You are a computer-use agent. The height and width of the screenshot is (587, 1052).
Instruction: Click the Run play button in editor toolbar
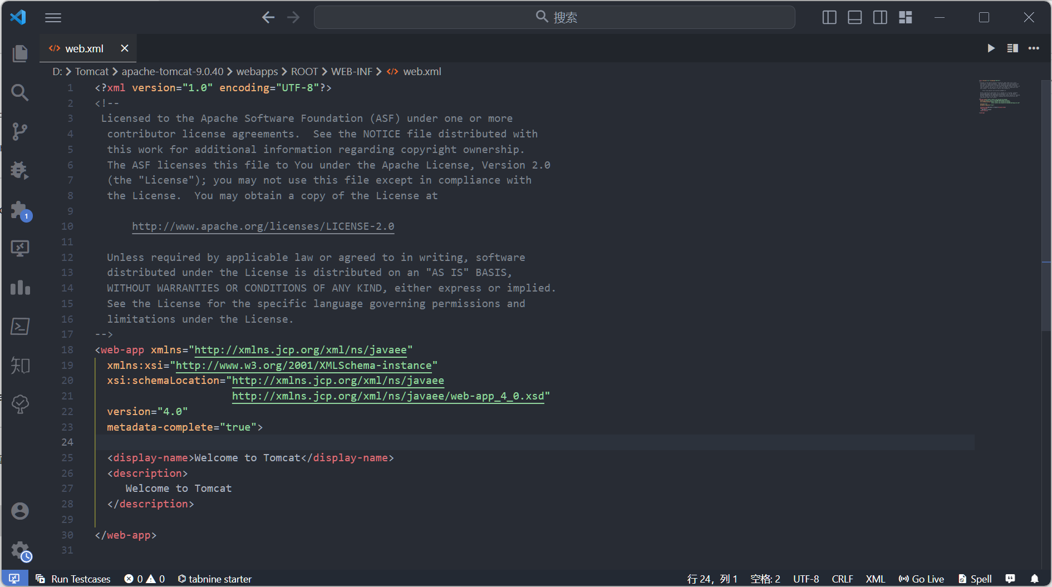click(x=991, y=48)
